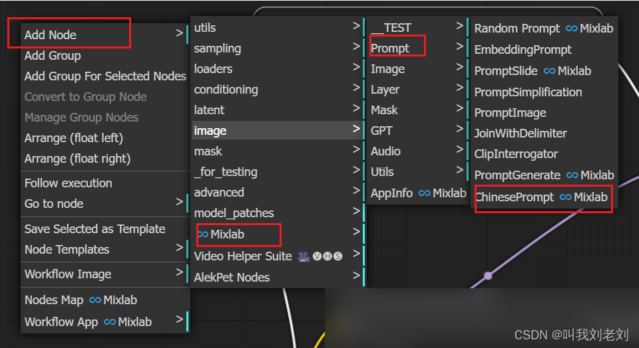639x348 pixels.
Task: Click infinity icon beside Random Prompt
Action: tap(572, 29)
